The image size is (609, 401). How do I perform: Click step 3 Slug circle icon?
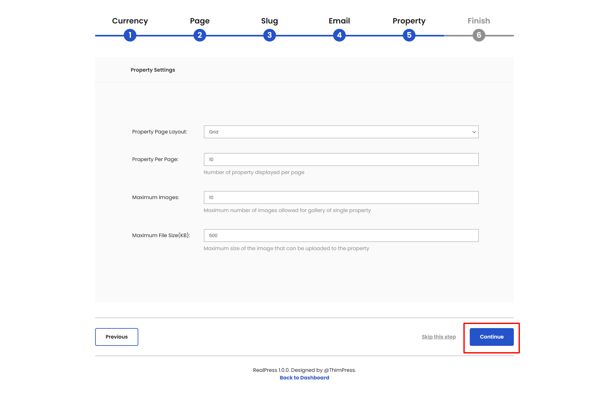[x=270, y=35]
